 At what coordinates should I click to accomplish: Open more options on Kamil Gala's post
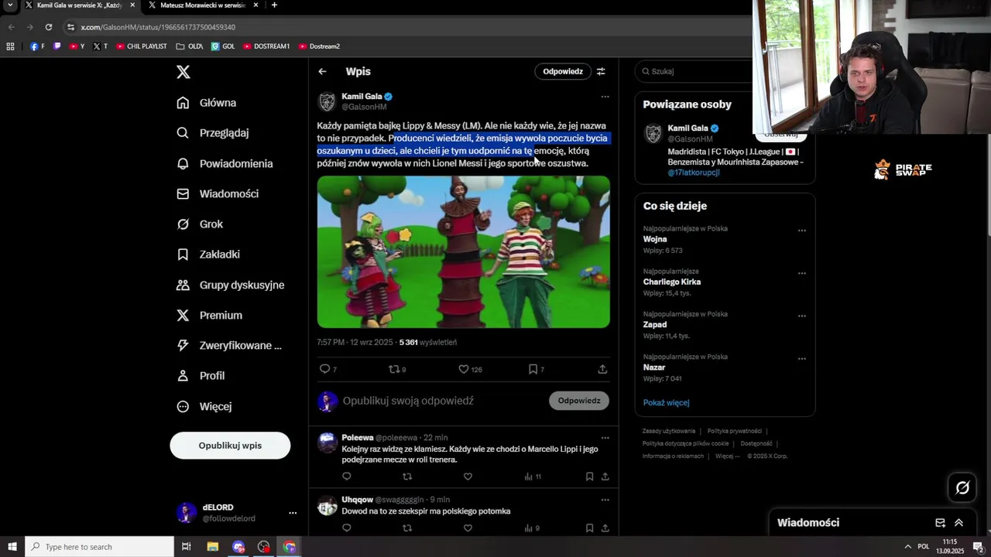point(605,97)
